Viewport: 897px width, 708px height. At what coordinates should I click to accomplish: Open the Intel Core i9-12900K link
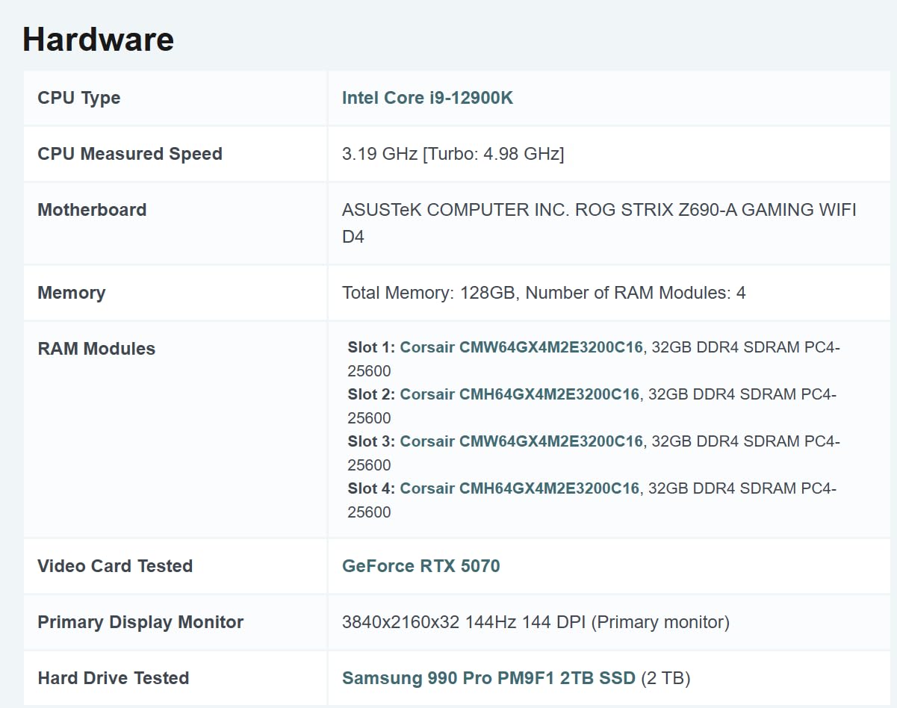click(426, 97)
